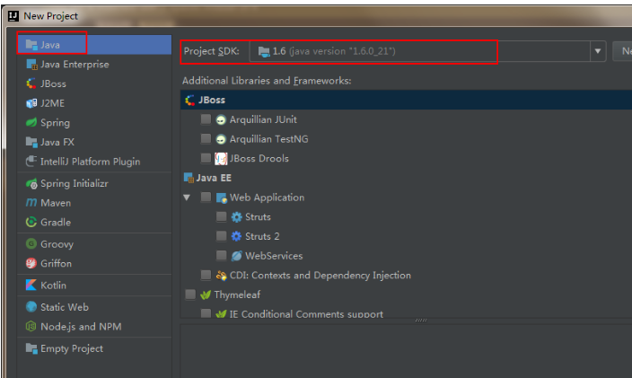The width and height of the screenshot is (632, 378).
Task: Click the IntelliJ logo in title bar
Action: coord(13,16)
